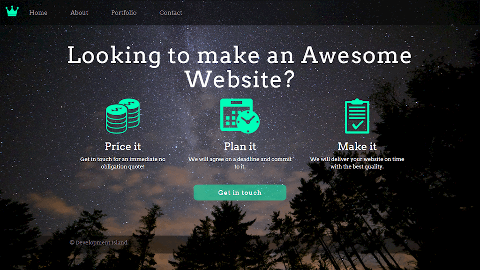The width and height of the screenshot is (480, 270).
Task: Click the copyright symbol in the footer
Action: pos(72,242)
